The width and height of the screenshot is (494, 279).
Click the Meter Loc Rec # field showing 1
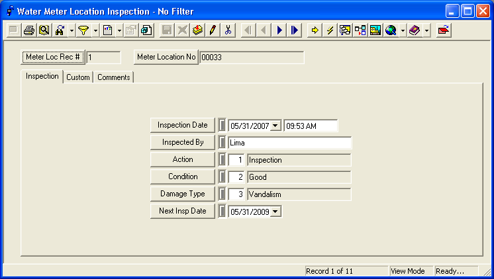103,58
